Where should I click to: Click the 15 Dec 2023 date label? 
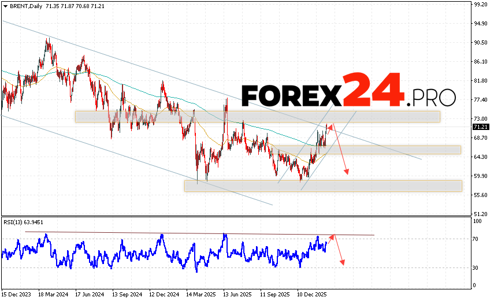[x=17, y=293]
